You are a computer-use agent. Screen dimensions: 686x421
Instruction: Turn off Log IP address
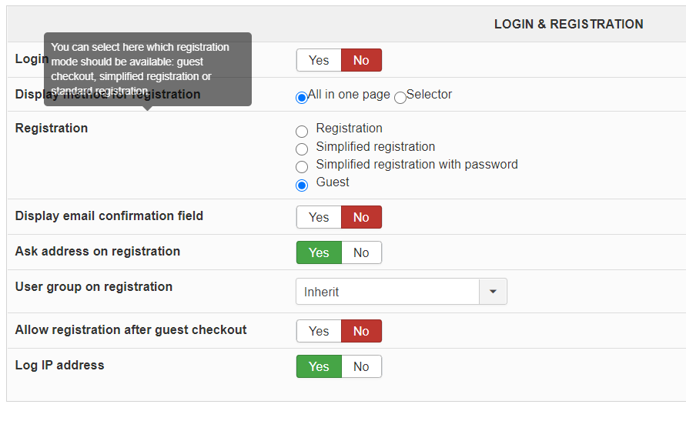point(361,366)
